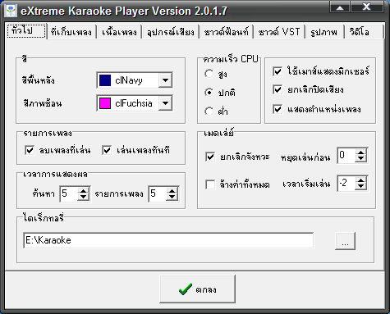Click the หยุดเล่นก่อน value field showing 0

346,156
